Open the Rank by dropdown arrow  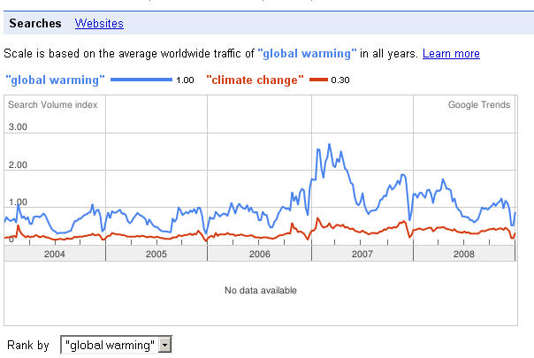(x=164, y=345)
